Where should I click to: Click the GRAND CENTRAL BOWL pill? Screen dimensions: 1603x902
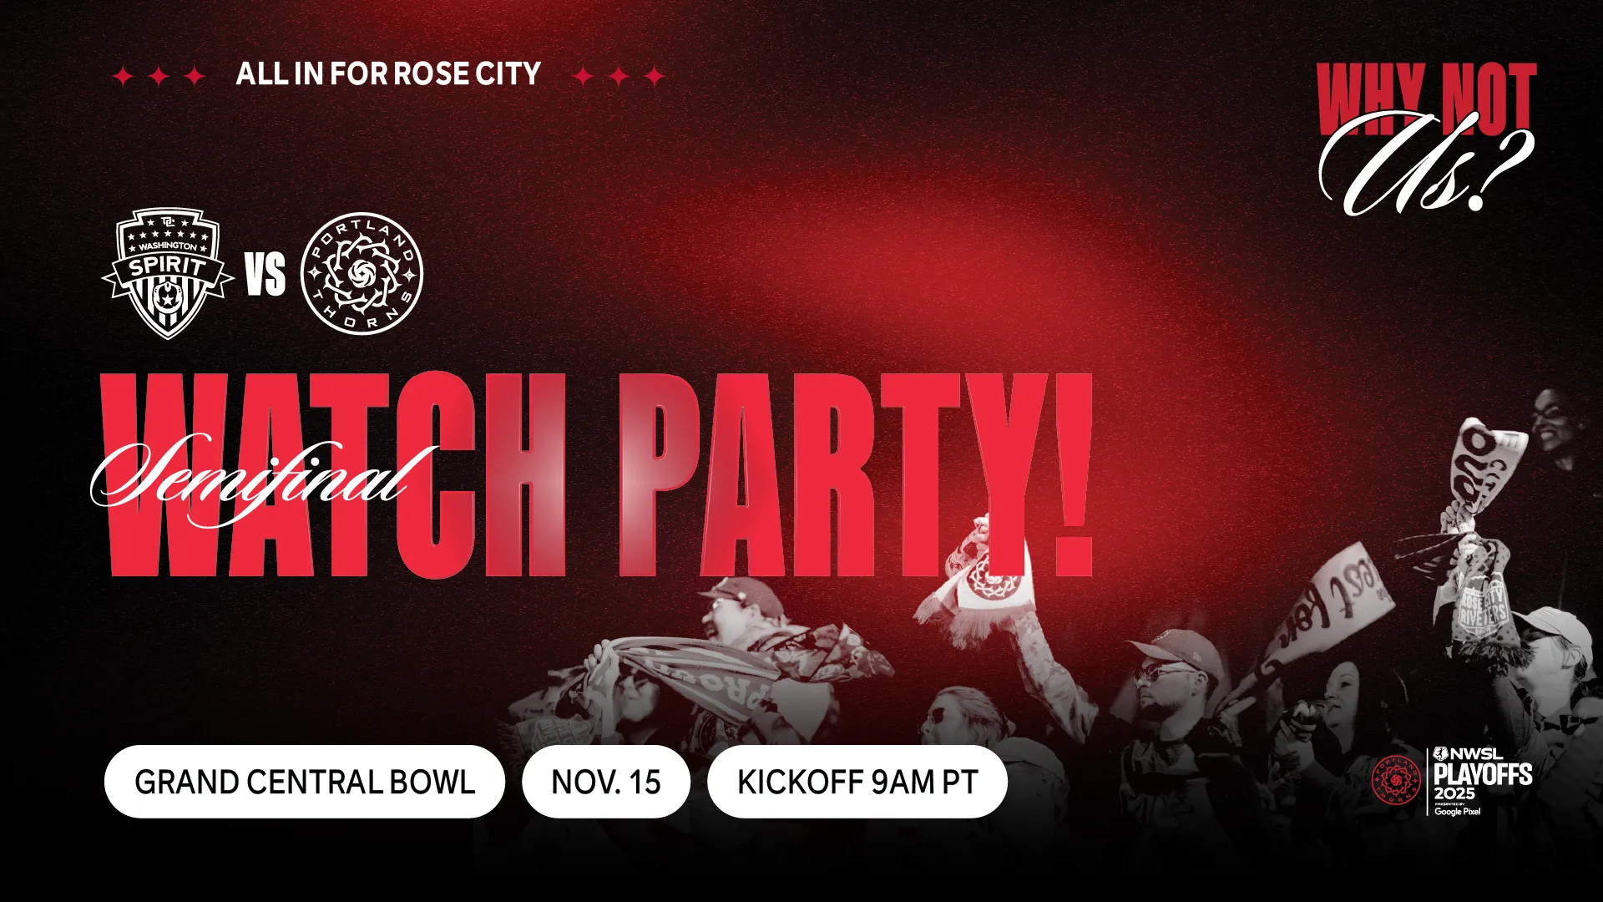point(305,782)
